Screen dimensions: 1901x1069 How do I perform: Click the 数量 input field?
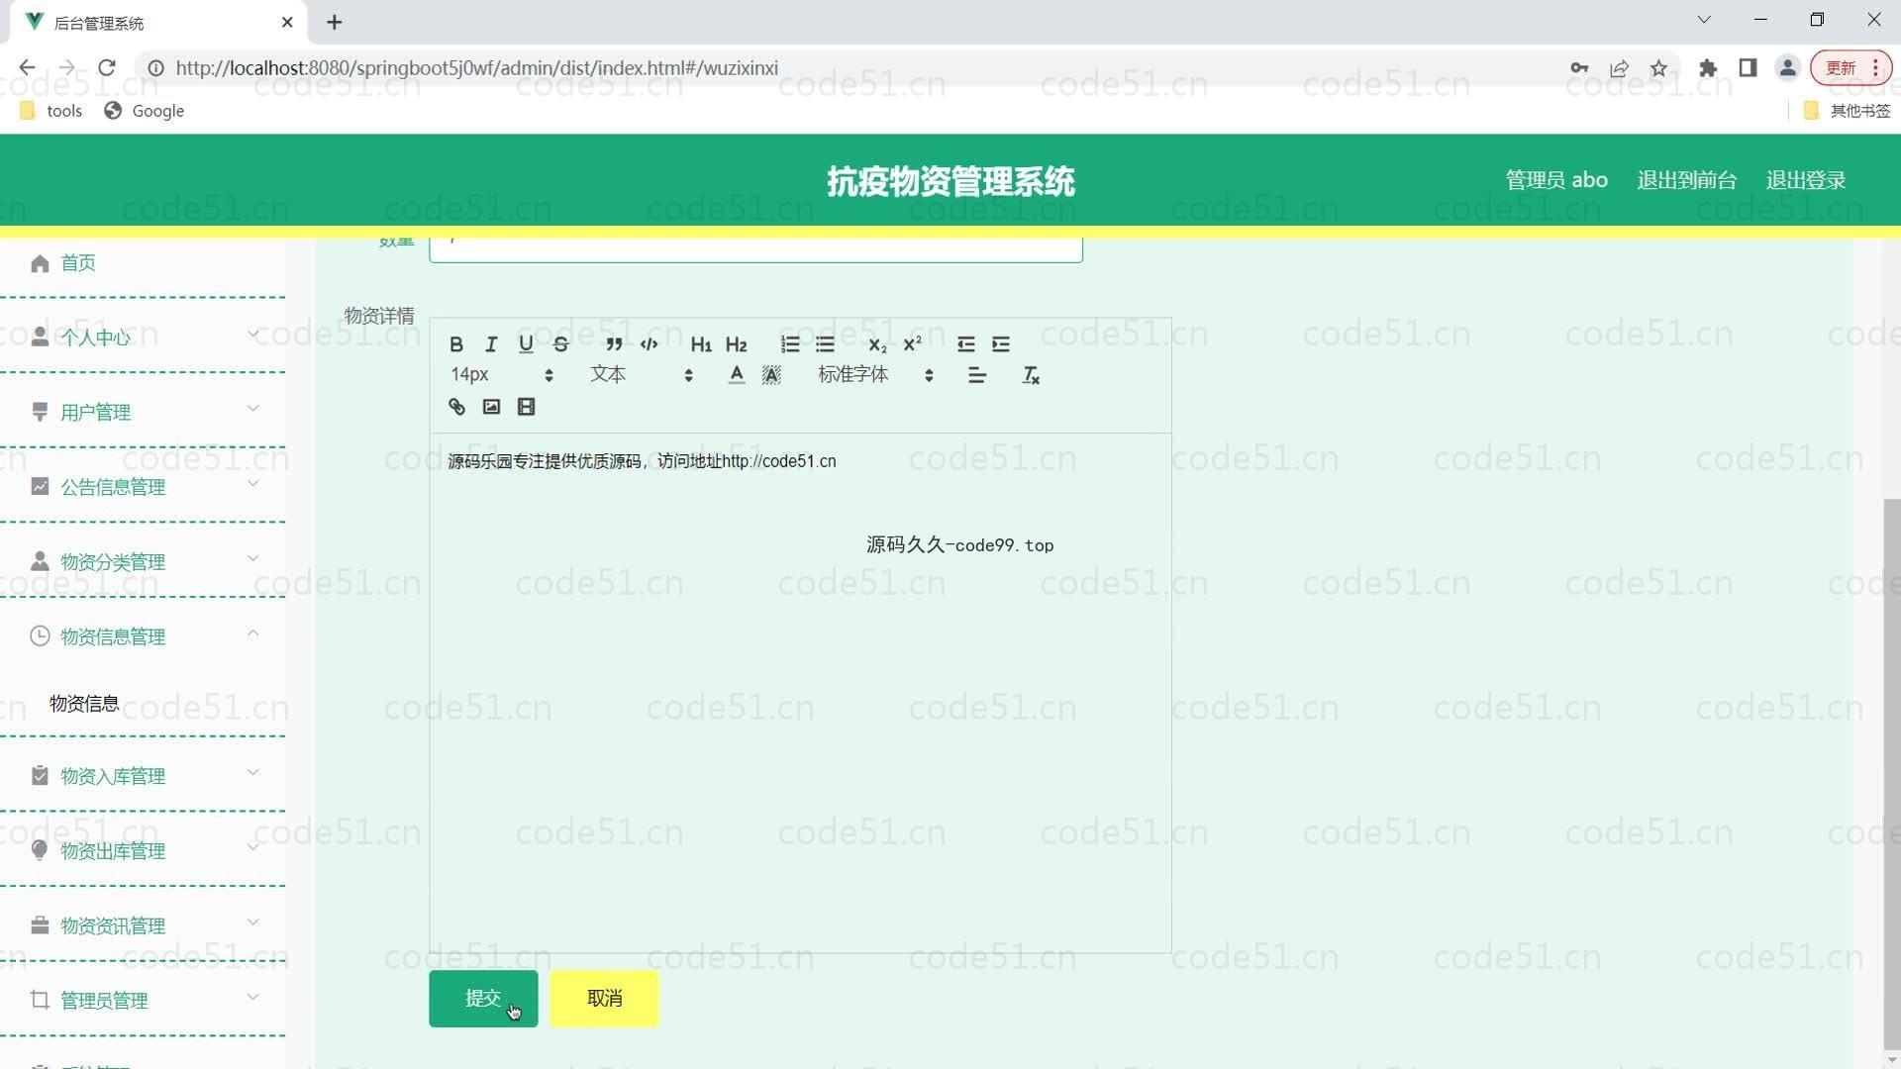coord(755,248)
